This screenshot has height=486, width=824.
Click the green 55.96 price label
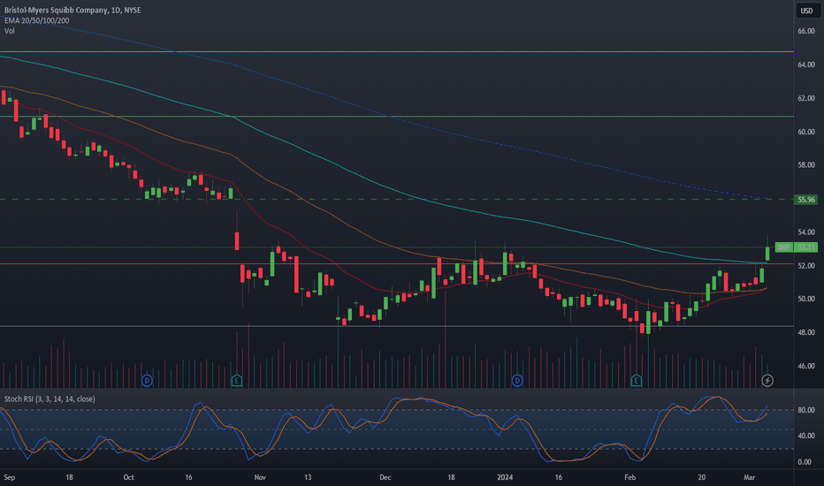[806, 200]
